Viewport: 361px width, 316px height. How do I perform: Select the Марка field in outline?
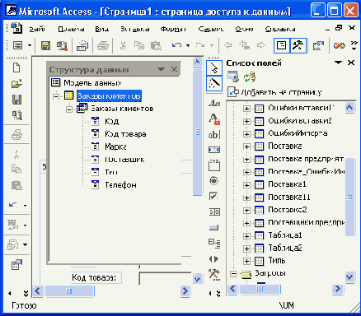coord(115,146)
